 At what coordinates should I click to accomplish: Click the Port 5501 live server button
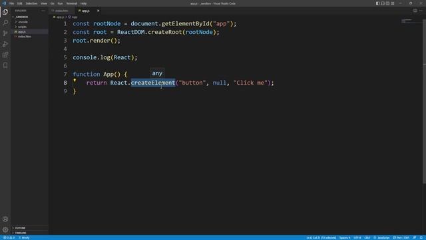click(x=401, y=237)
